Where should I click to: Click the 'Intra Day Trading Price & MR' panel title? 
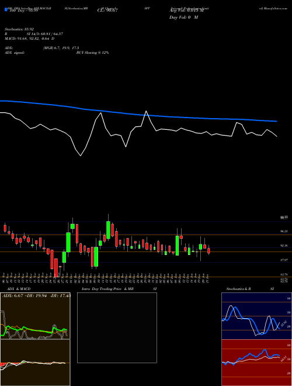[x=107, y=289]
